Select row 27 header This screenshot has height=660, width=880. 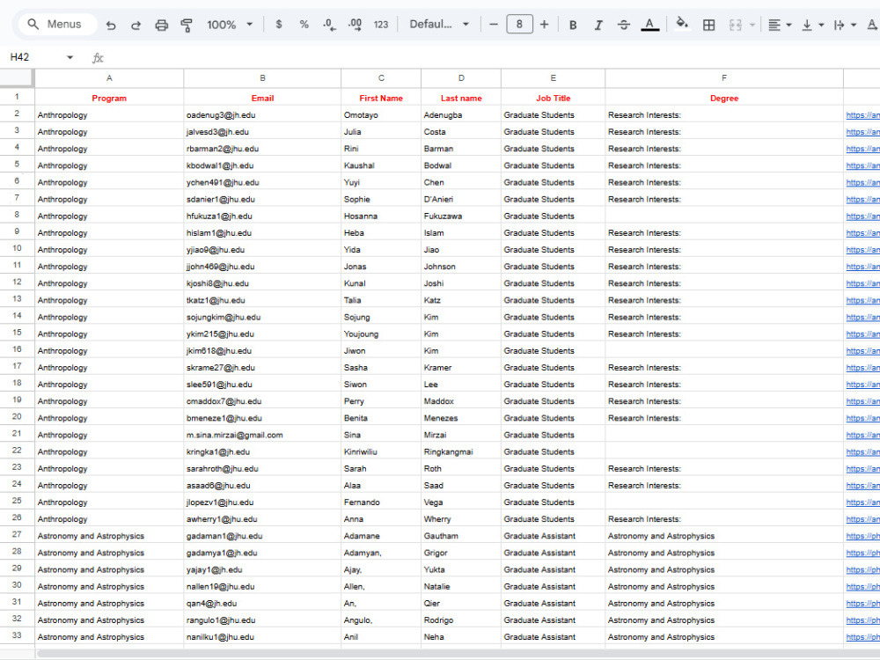pyautogui.click(x=17, y=535)
